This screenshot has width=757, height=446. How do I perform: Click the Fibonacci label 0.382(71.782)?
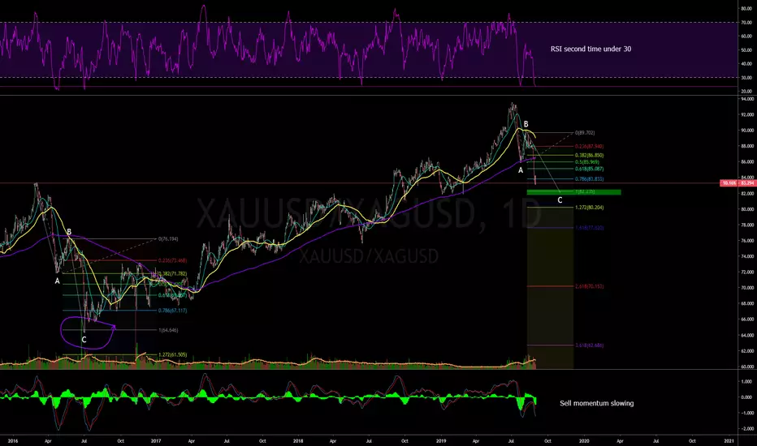(172, 274)
